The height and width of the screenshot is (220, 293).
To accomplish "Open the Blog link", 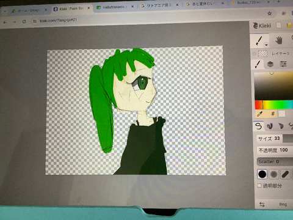I will click(x=283, y=204).
